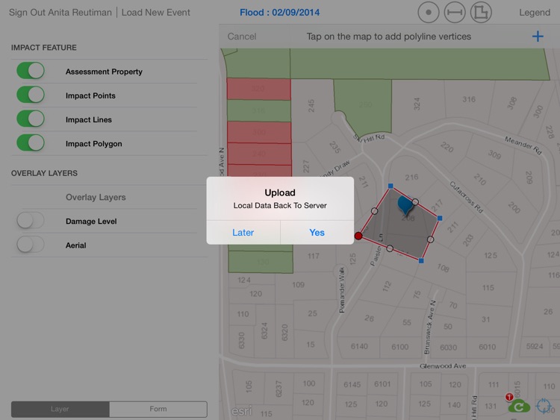Click the Glenwood Ave street label

click(443, 366)
